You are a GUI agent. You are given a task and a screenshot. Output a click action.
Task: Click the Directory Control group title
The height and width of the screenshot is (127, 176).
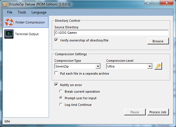[68, 21]
